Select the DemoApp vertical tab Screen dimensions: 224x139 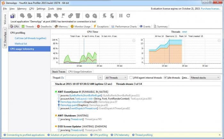pos(5,38)
